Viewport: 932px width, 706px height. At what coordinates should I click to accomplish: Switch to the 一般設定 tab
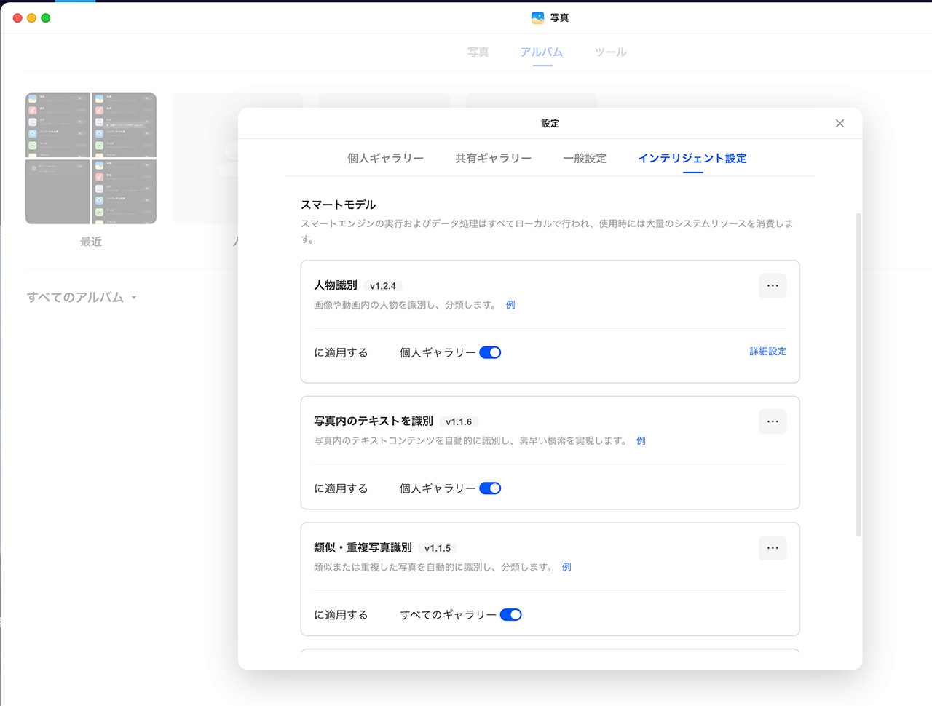tap(585, 158)
